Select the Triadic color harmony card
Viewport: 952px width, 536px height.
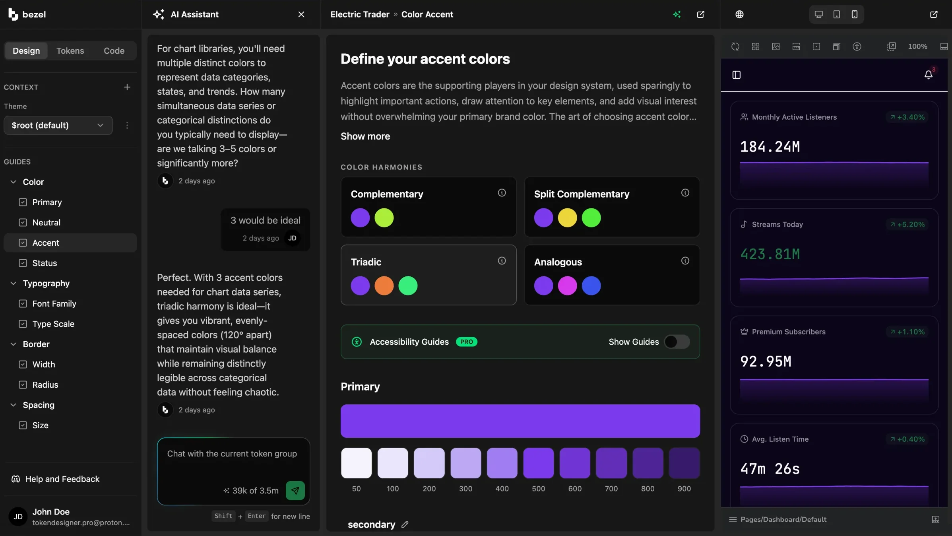pyautogui.click(x=428, y=275)
